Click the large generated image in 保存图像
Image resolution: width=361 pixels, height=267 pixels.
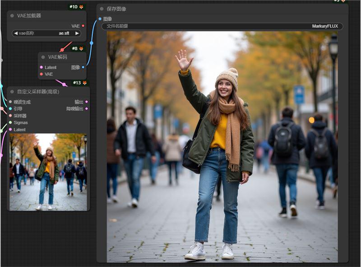[x=222, y=146]
